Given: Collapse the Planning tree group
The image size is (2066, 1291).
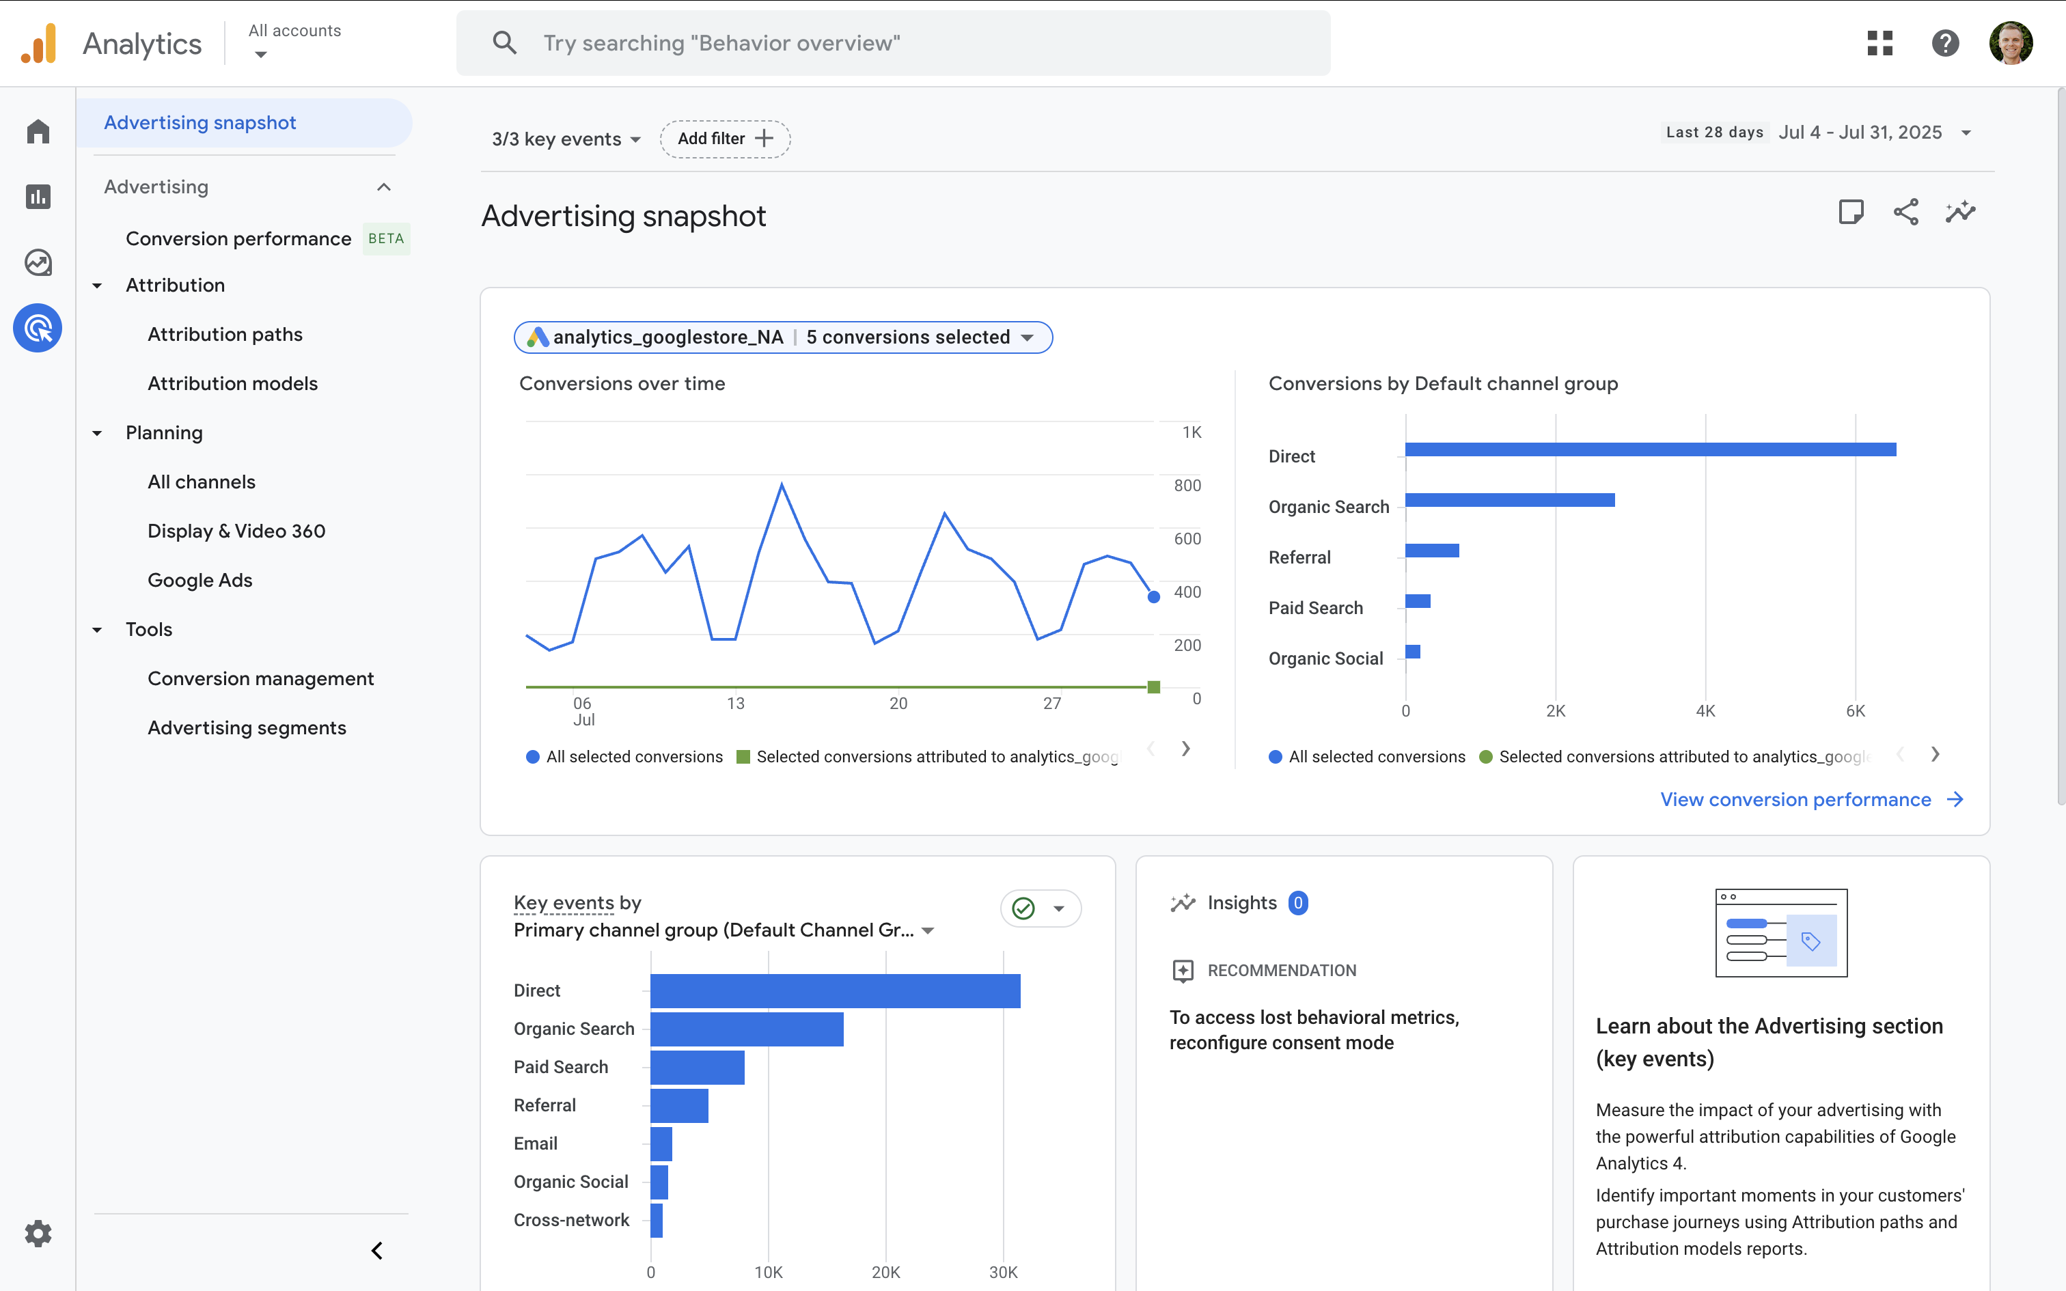Looking at the screenshot, I should [97, 434].
